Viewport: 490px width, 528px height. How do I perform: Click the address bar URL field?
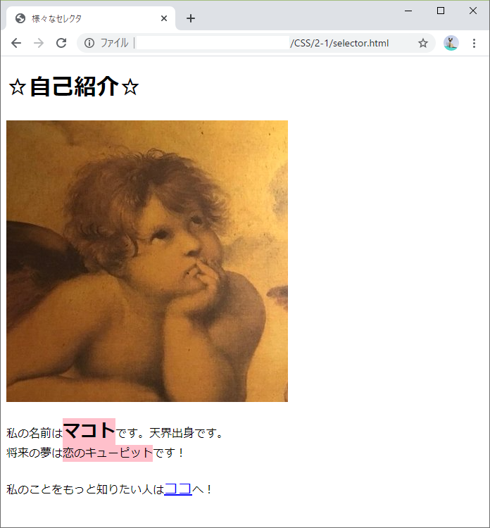pyautogui.click(x=256, y=43)
